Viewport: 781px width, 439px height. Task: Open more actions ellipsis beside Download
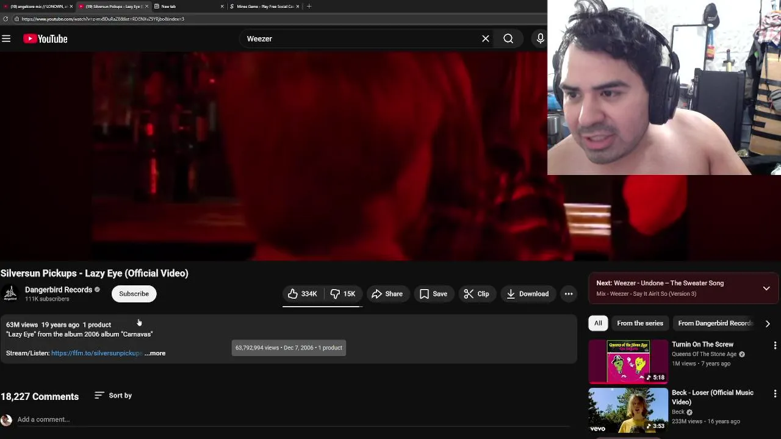coord(569,294)
